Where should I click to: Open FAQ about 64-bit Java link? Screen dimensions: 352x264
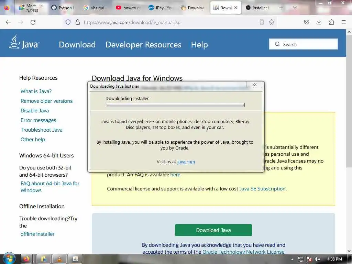pos(50,187)
